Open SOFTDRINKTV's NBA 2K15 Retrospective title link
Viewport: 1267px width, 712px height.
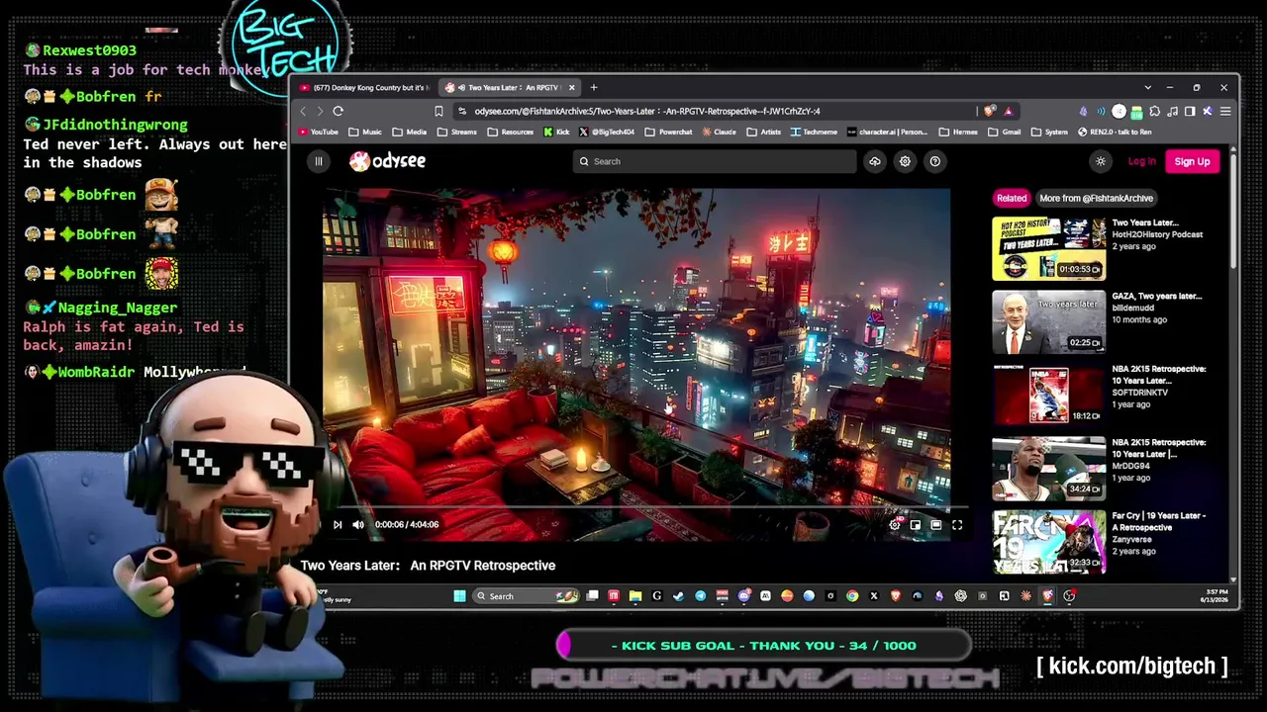click(1158, 375)
